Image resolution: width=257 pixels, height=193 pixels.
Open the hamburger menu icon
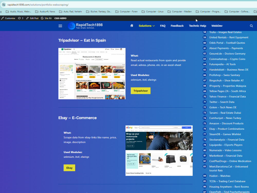click(x=60, y=26)
